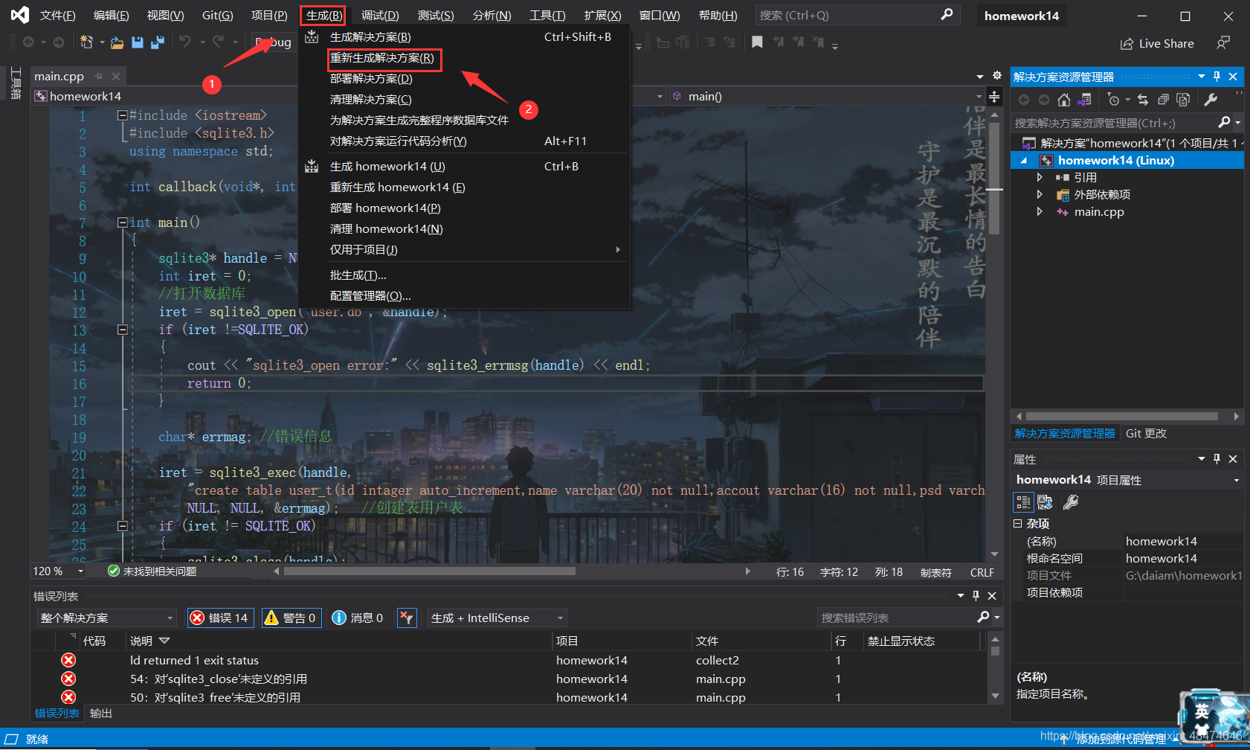Click the undo arrow icon
Image resolution: width=1250 pixels, height=750 pixels.
[x=185, y=42]
